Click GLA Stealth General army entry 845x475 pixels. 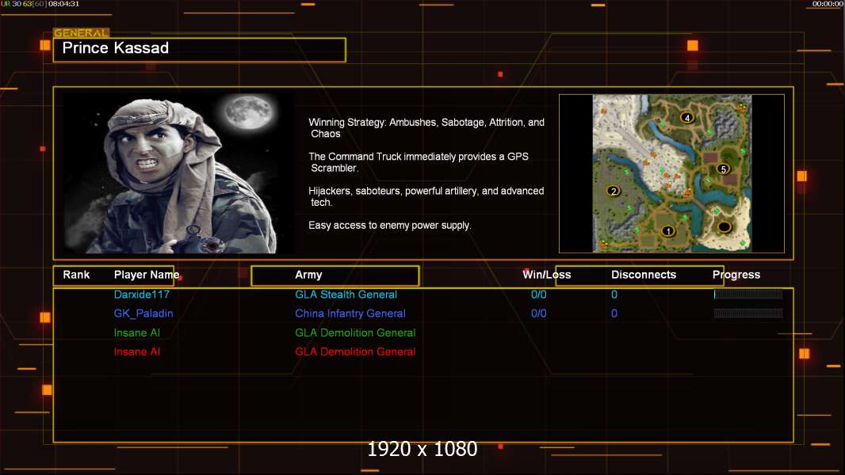[346, 294]
